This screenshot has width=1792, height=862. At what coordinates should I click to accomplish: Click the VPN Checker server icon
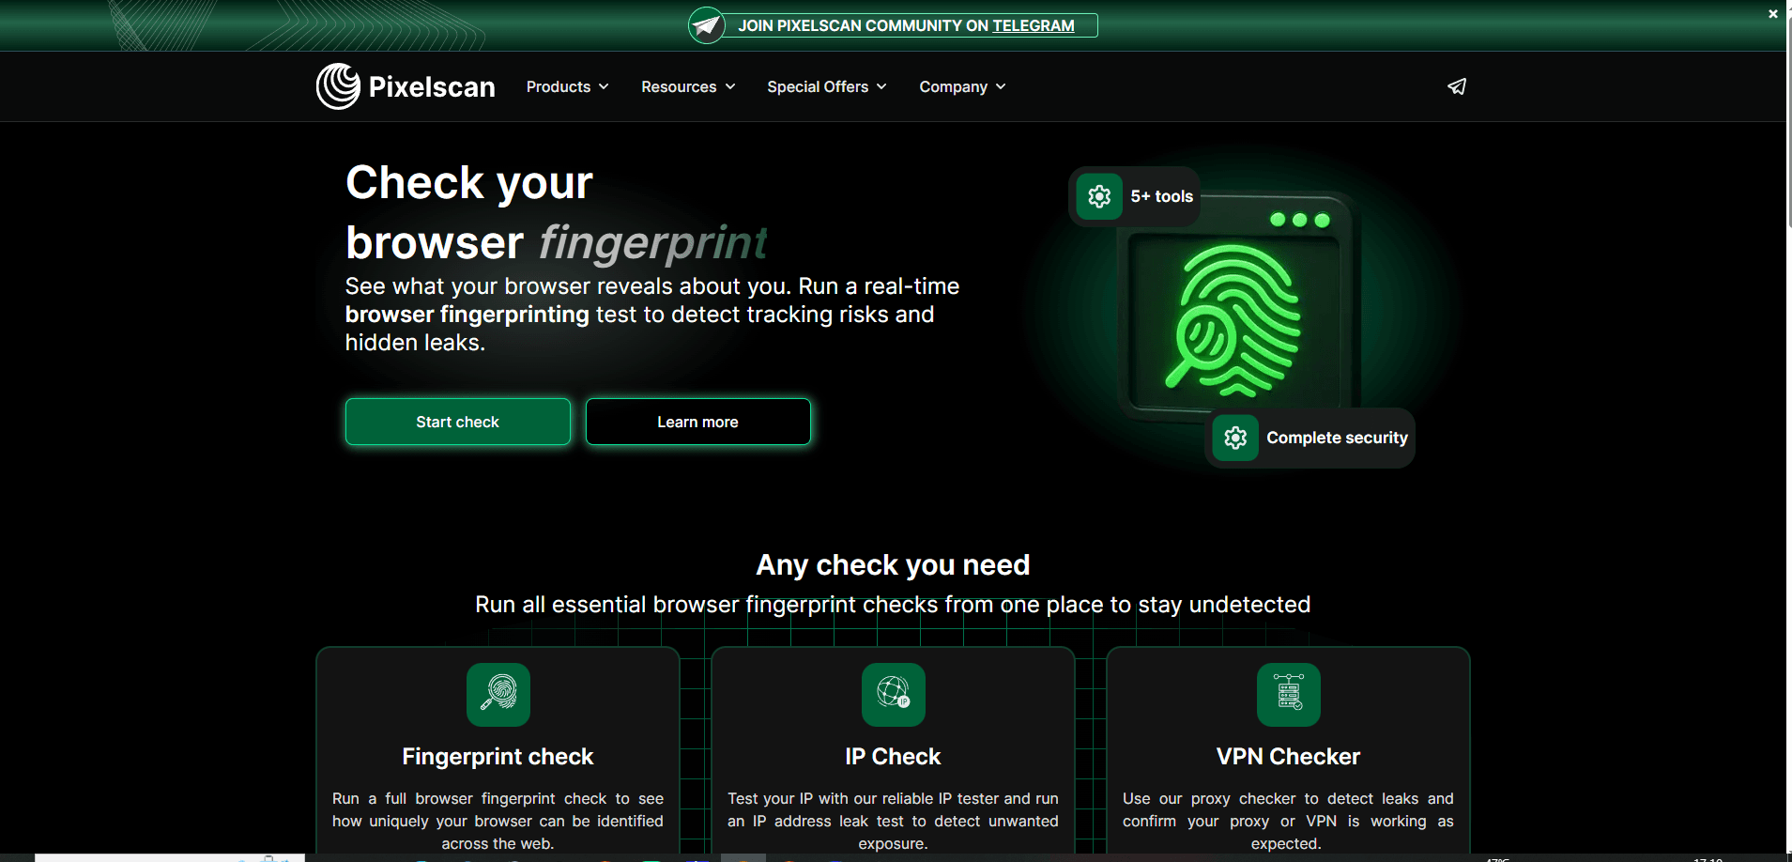click(1288, 695)
